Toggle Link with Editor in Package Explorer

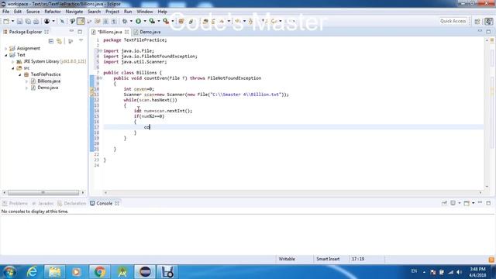[x=59, y=41]
